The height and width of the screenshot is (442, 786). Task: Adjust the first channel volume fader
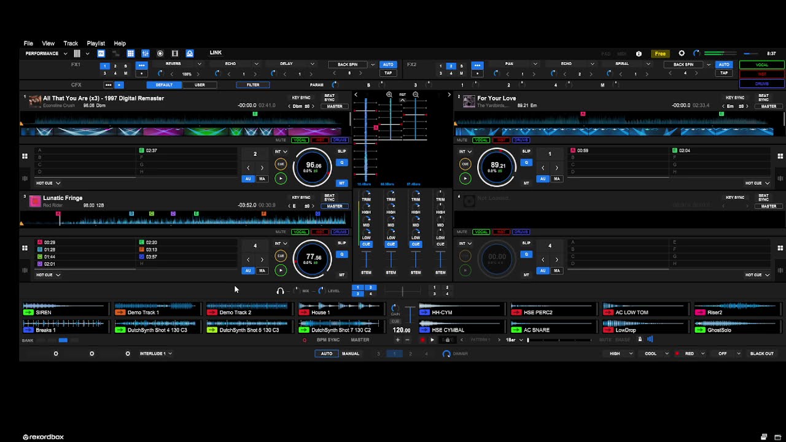(366, 260)
